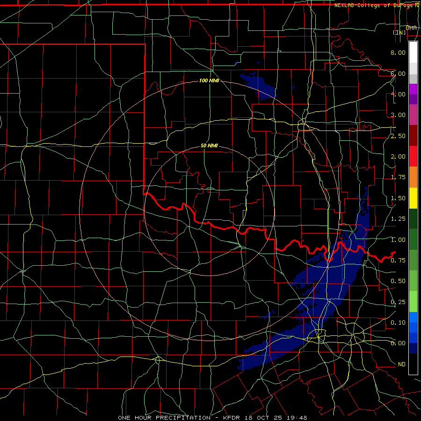
Task: Click the 1.50 legend value
Action: pos(398,198)
